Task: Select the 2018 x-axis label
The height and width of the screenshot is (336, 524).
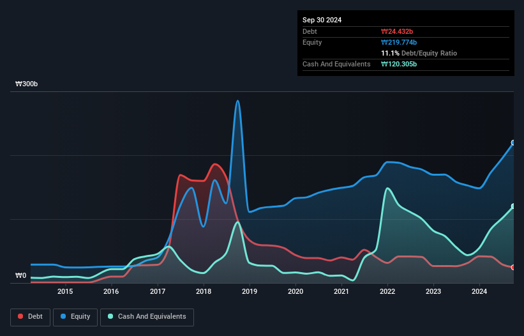Action: tap(204, 291)
